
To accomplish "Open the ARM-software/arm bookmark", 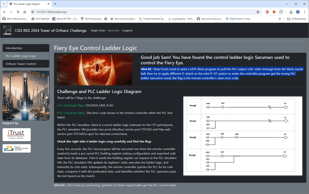I will (15, 19).
